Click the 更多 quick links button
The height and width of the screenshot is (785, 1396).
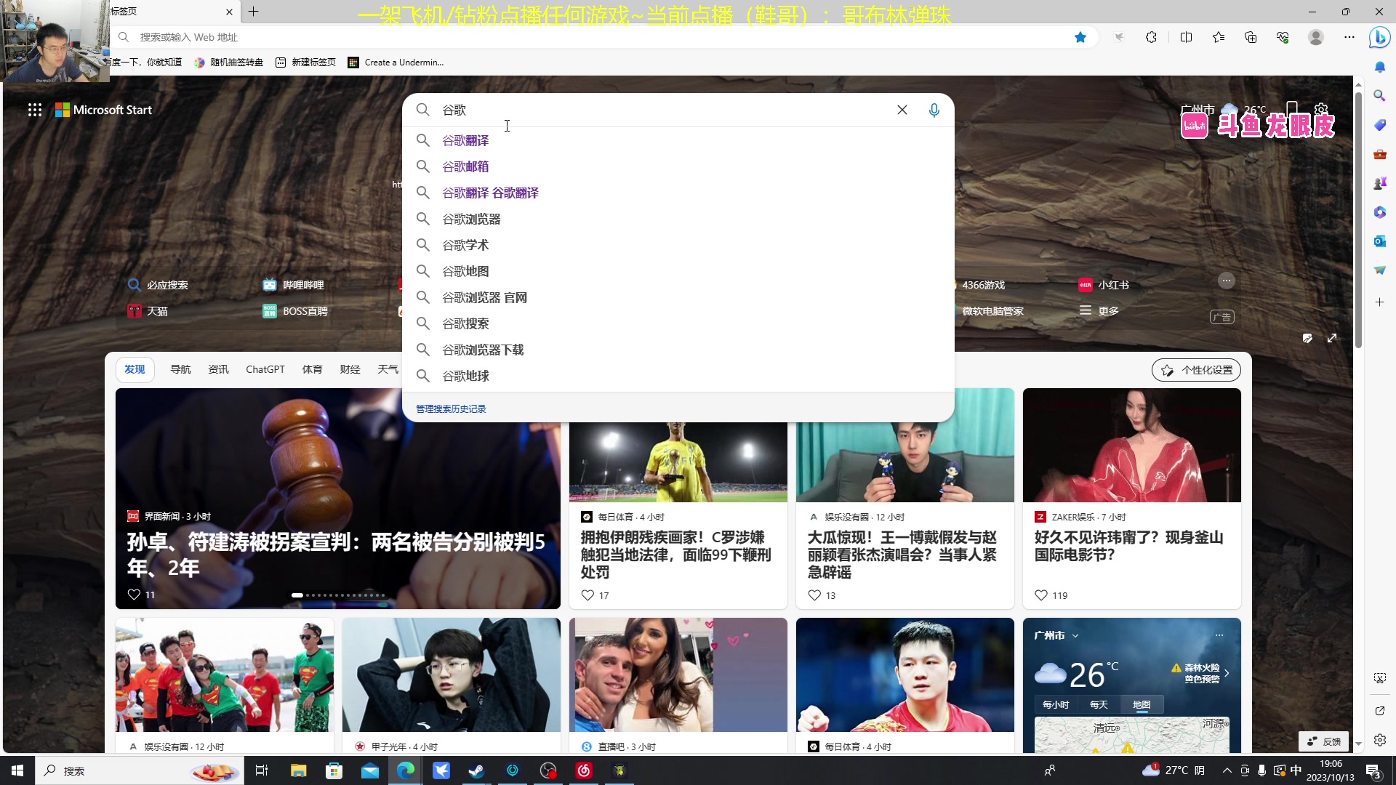[1099, 311]
